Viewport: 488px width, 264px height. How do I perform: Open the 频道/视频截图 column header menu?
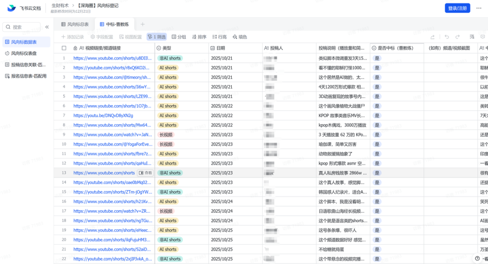[x=450, y=48]
